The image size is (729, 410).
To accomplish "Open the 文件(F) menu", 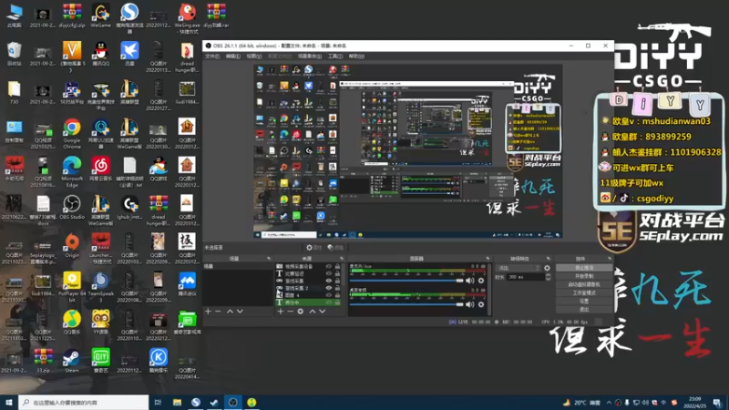I will [212, 56].
